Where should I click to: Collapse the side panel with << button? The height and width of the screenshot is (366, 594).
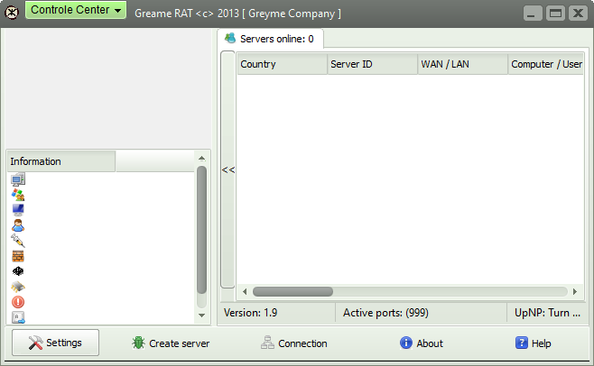pos(227,169)
